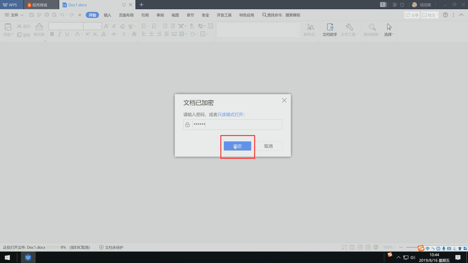468x263 pixels.
Task: Click the Redo arrow icon
Action: tap(71, 15)
